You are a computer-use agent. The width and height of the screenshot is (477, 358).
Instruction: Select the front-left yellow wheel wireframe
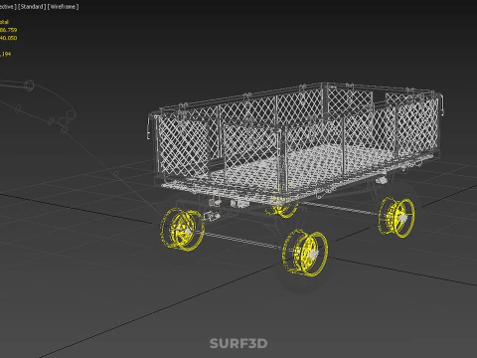pyautogui.click(x=182, y=229)
